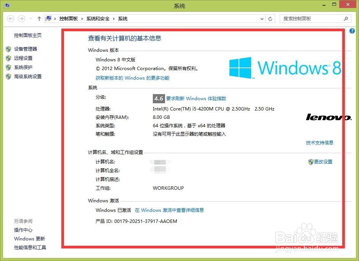Open help with the blue question mark

(352, 31)
